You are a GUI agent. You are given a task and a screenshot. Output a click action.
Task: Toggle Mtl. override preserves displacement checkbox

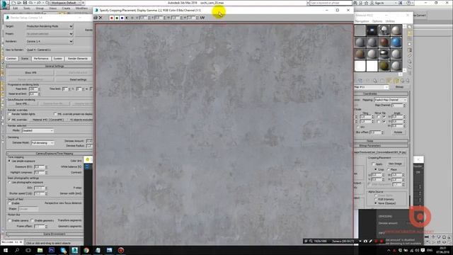coord(55,114)
